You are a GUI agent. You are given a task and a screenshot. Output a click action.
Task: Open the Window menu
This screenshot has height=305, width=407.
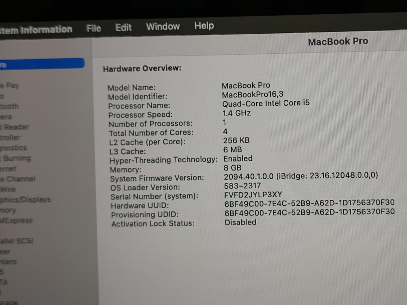pyautogui.click(x=163, y=27)
